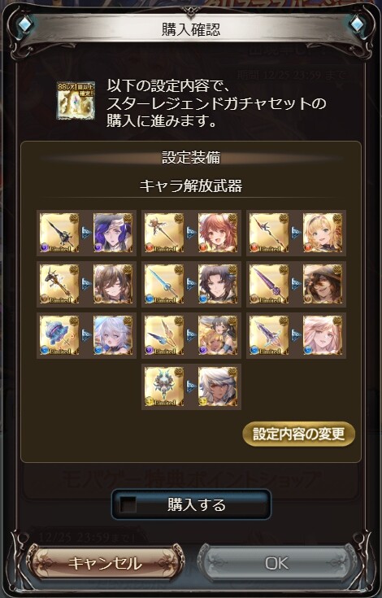Viewport: 382px width, 598px height.
Task: Select the purple lance weapon icon
Action: click(269, 284)
